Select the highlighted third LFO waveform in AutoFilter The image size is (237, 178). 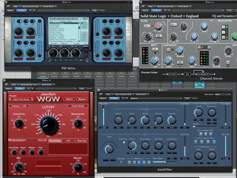pos(139,163)
